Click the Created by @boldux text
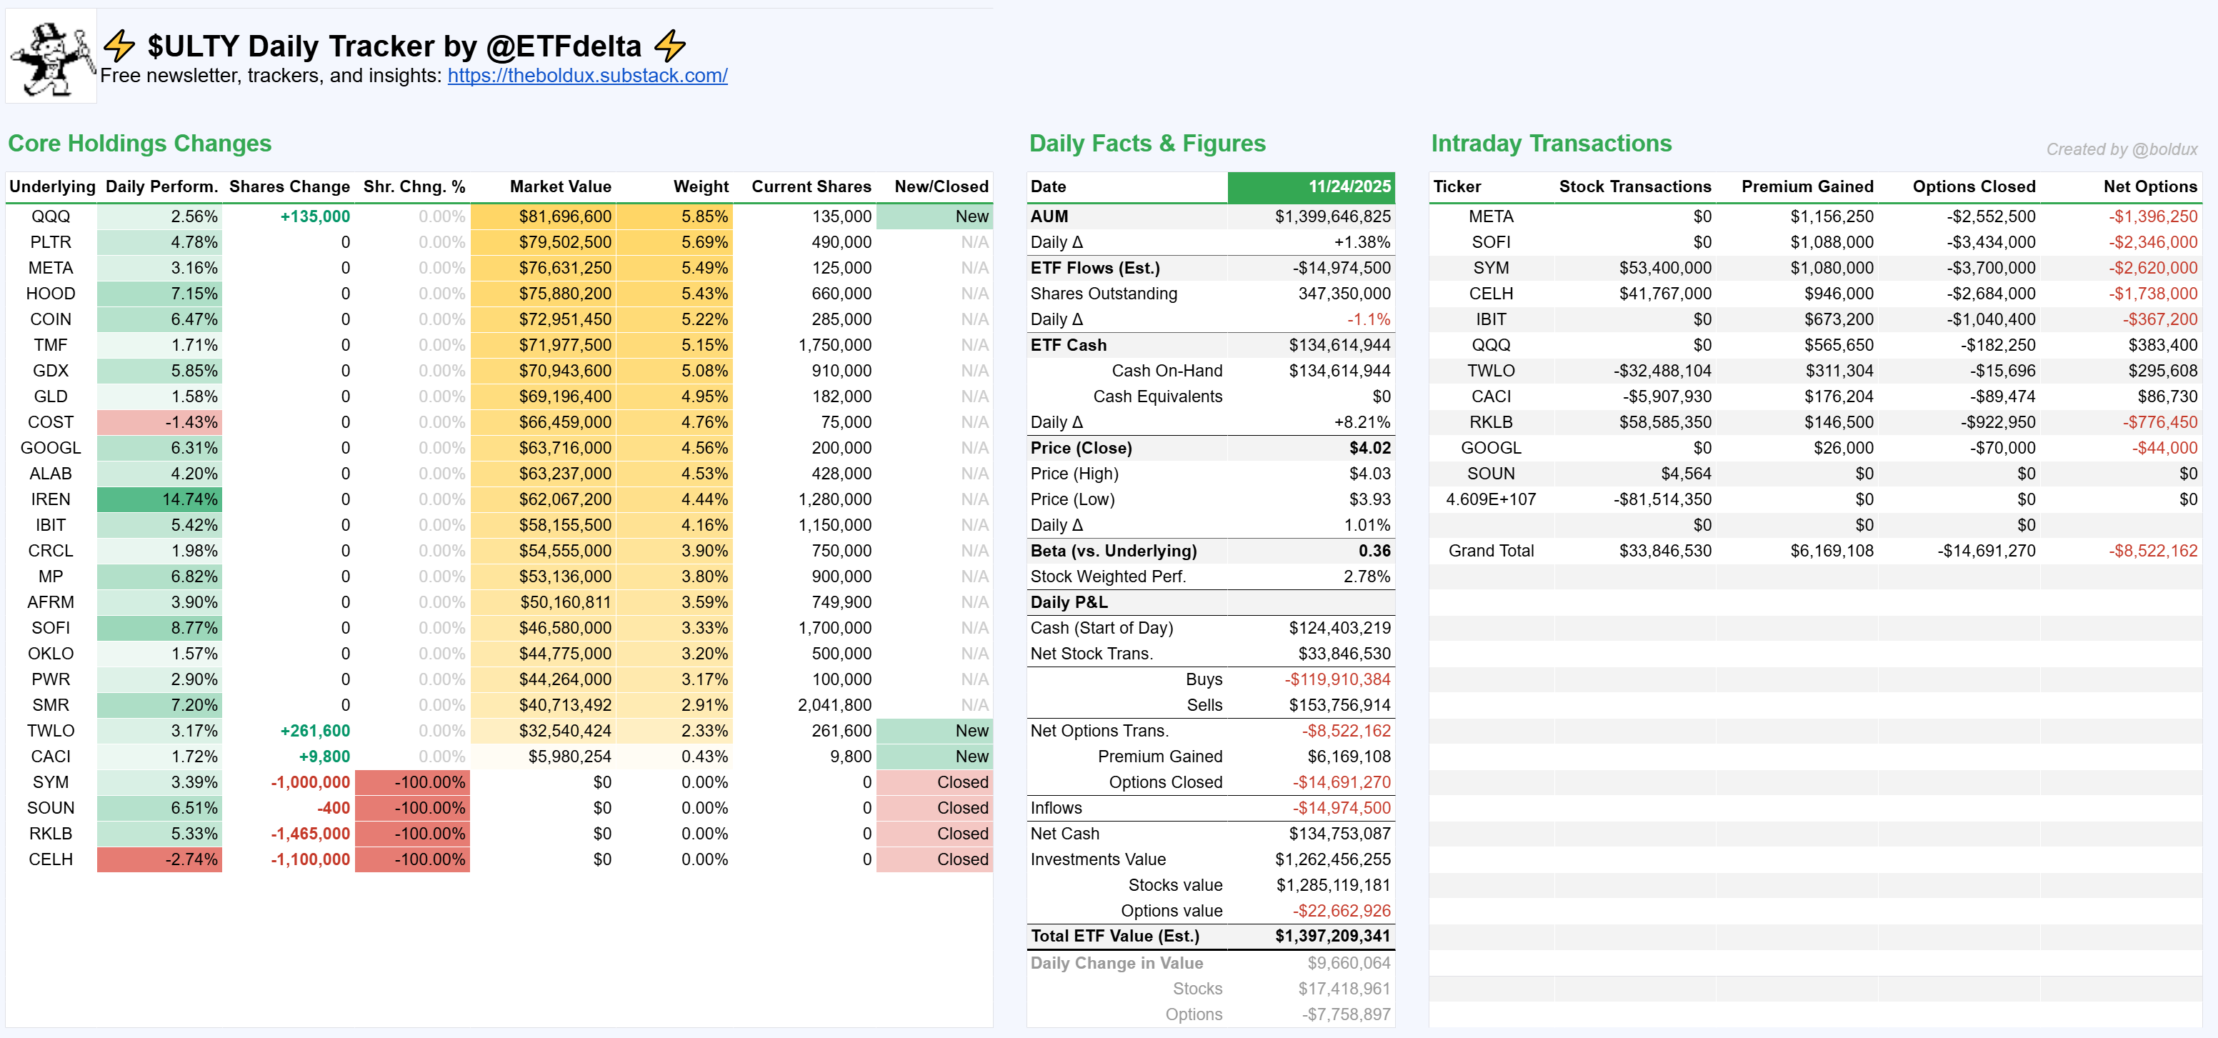Viewport: 2218px width, 1038px height. click(x=2121, y=150)
